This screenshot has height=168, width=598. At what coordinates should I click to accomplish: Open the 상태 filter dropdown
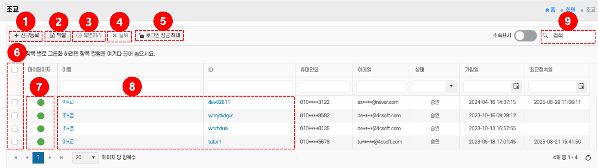pos(451,86)
